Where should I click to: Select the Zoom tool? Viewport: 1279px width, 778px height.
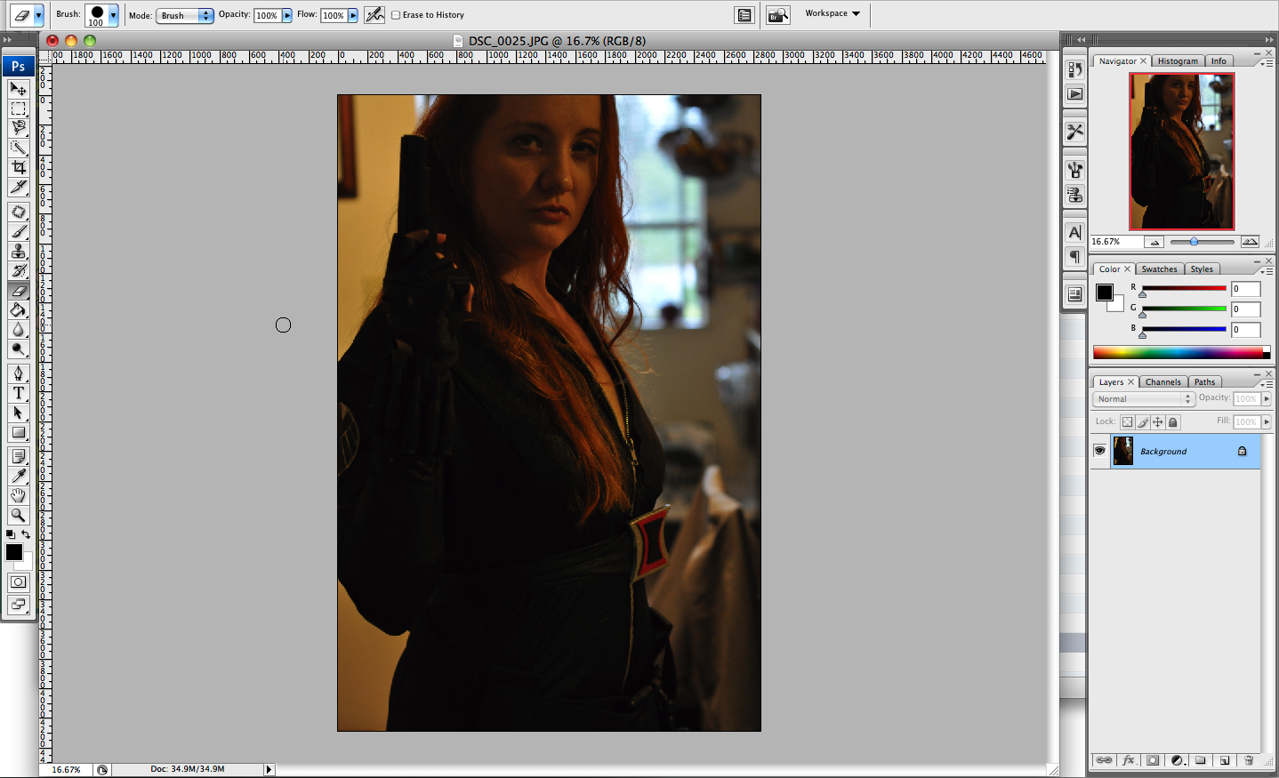pyautogui.click(x=18, y=515)
